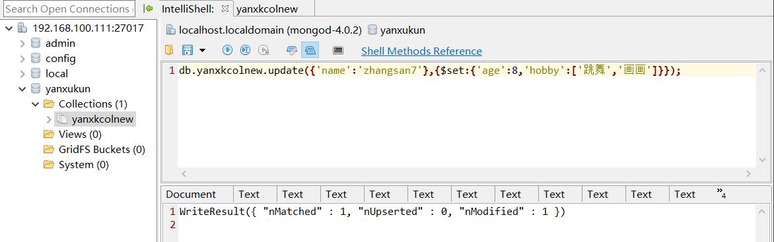Open the save options dropdown arrow
Viewport: 774px width, 242px height.
click(x=202, y=50)
